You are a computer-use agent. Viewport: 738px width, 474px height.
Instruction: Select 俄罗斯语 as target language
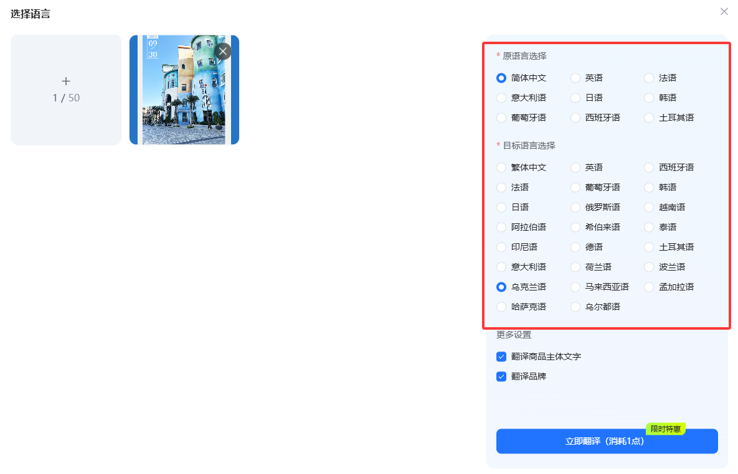tap(575, 207)
